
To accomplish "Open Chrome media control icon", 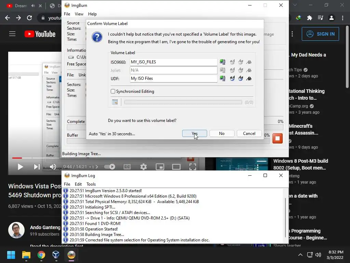I will 321,18.
